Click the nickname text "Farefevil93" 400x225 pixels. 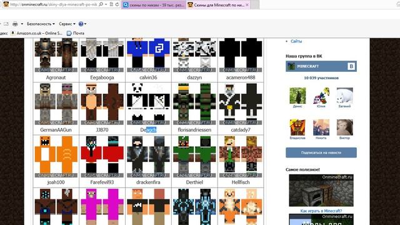(x=102, y=182)
